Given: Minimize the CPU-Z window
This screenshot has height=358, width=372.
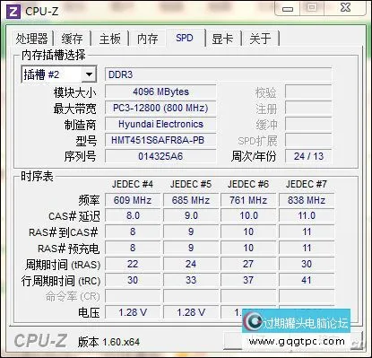Looking at the screenshot, I should 288,8.
